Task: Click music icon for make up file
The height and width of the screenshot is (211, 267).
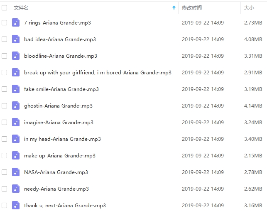Action: point(16,155)
